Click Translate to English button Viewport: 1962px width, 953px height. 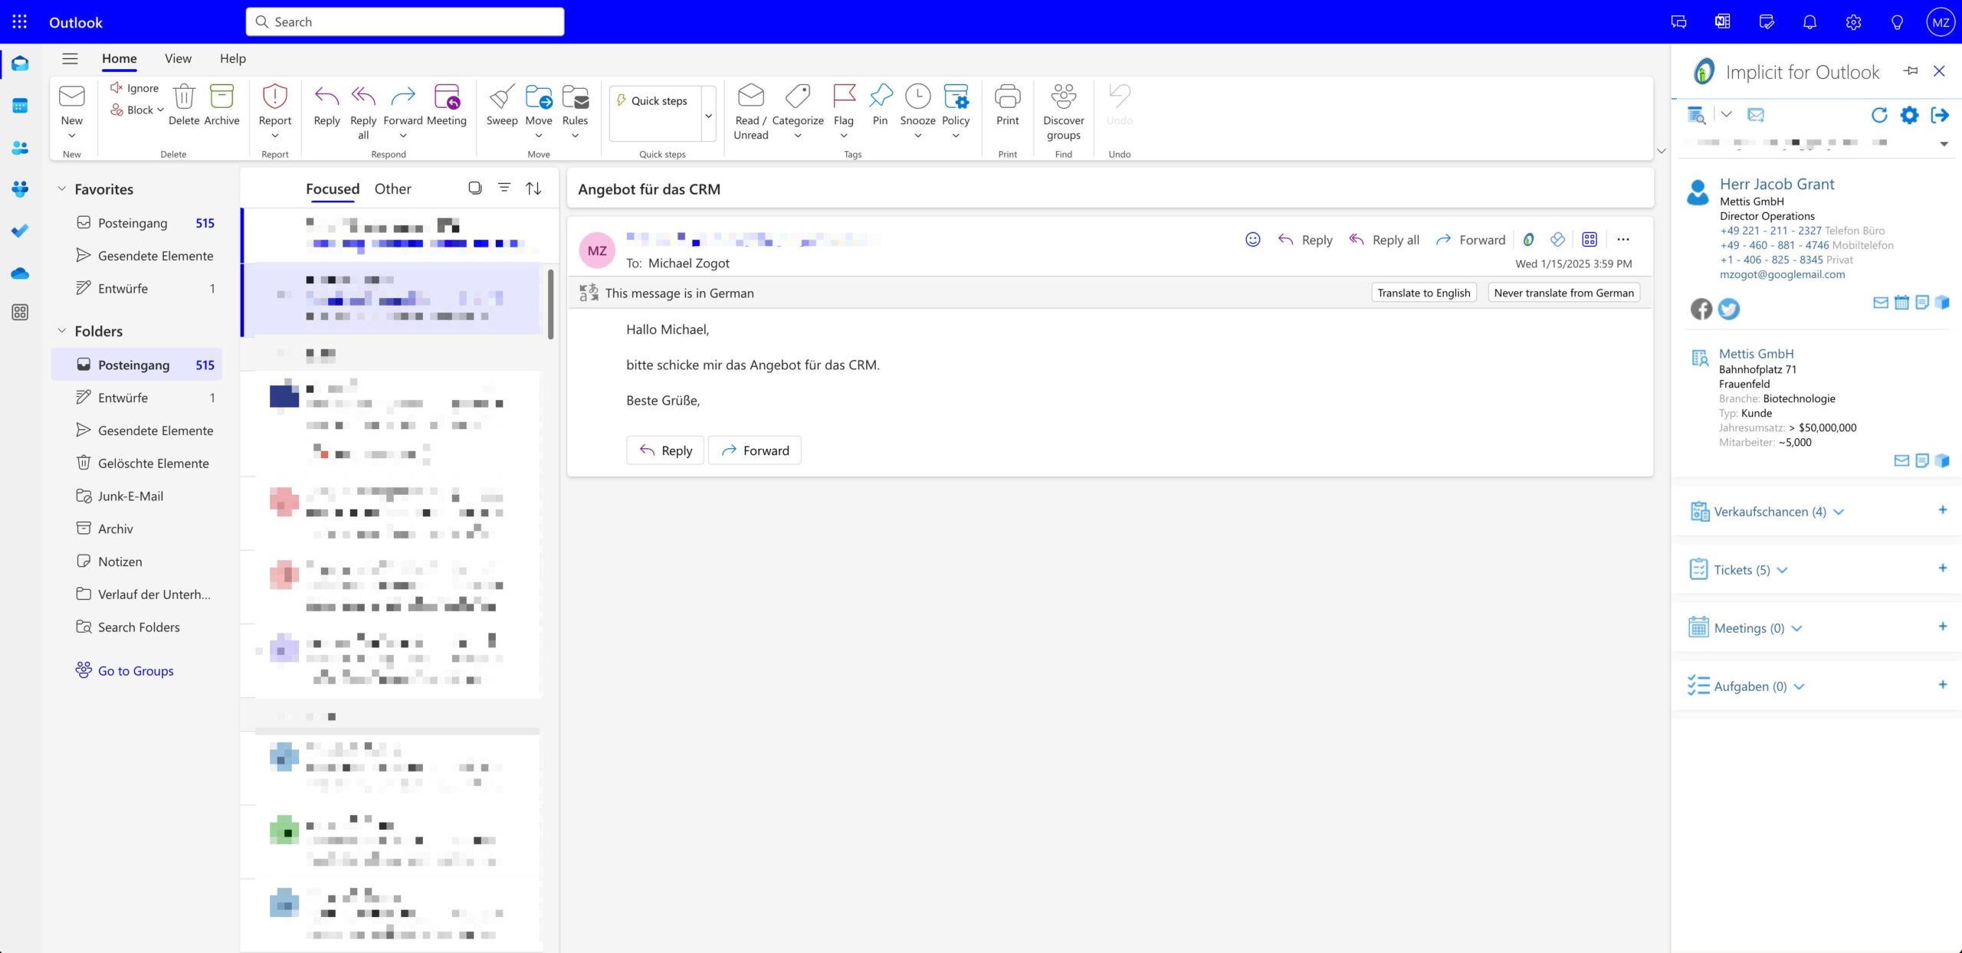tap(1423, 293)
